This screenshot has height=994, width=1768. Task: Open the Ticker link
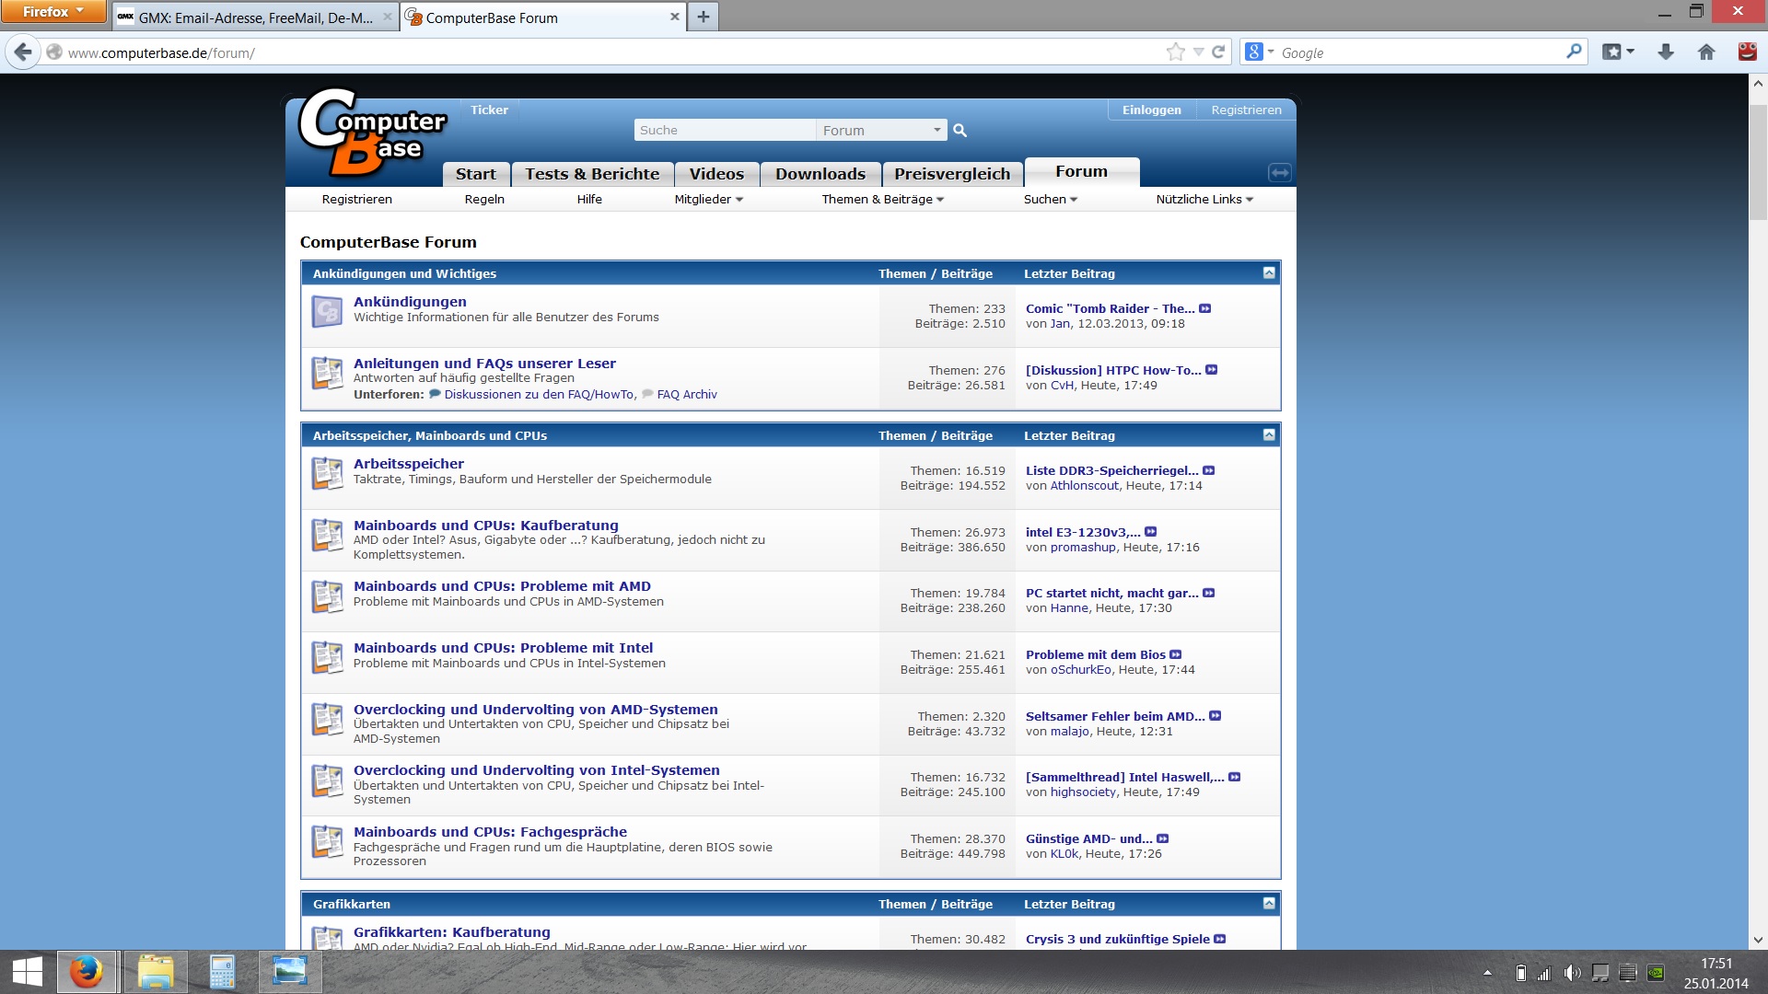tap(489, 110)
